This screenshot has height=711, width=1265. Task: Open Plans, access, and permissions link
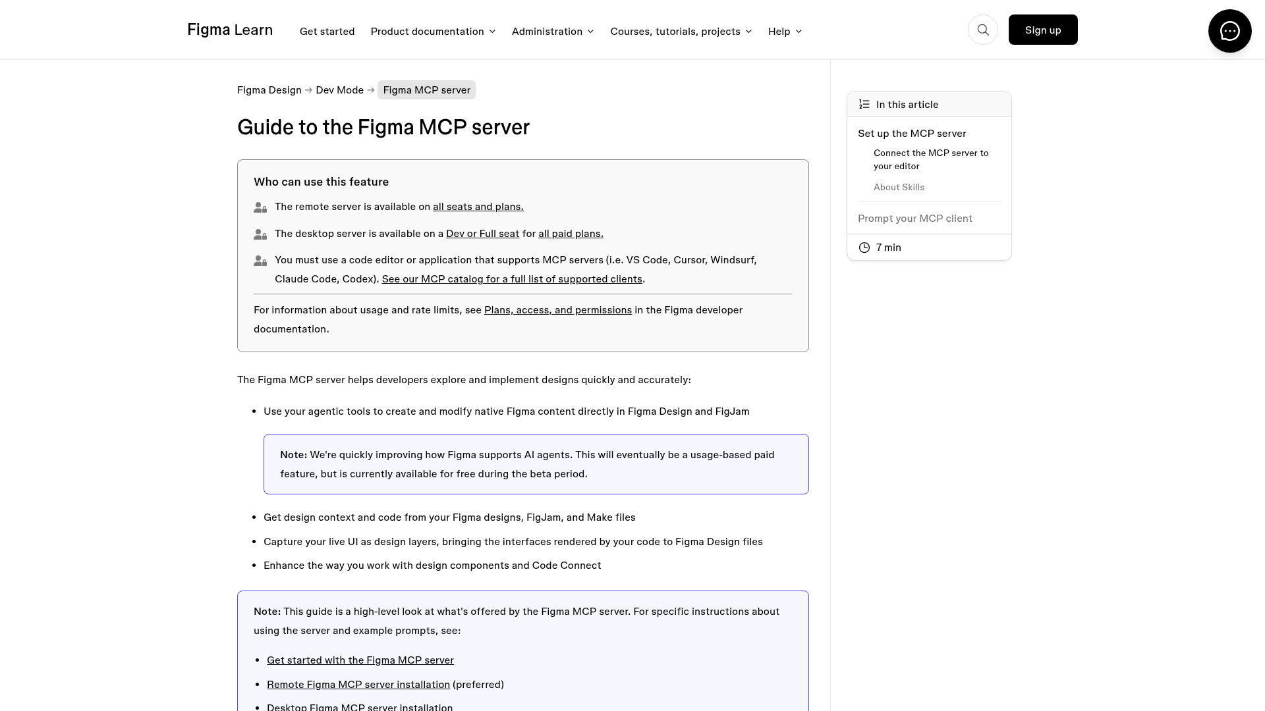pyautogui.click(x=558, y=310)
